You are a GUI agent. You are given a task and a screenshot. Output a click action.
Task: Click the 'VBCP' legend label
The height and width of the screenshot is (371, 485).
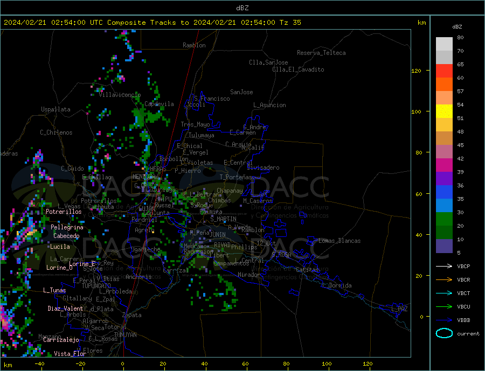463,266
